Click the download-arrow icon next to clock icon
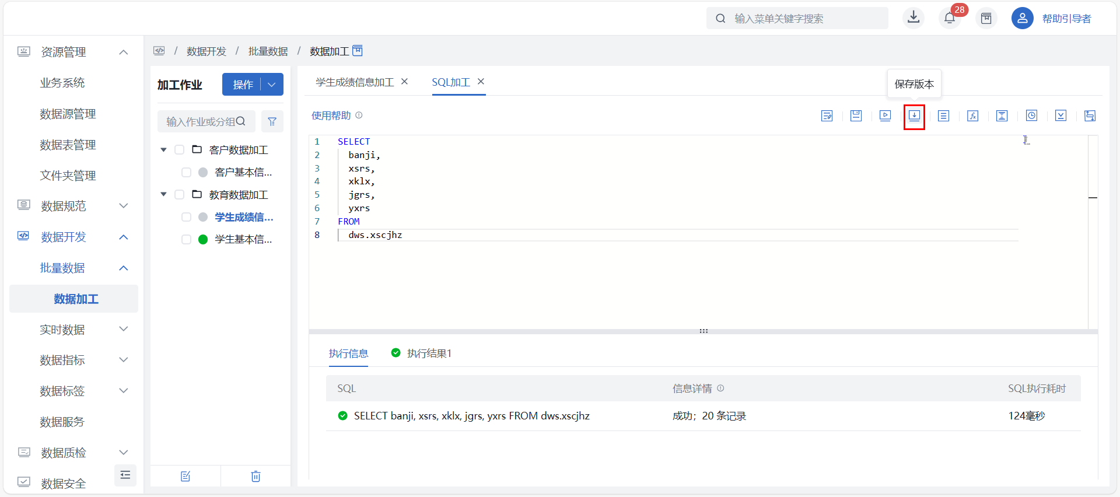The height and width of the screenshot is (497, 1120). 1060,116
